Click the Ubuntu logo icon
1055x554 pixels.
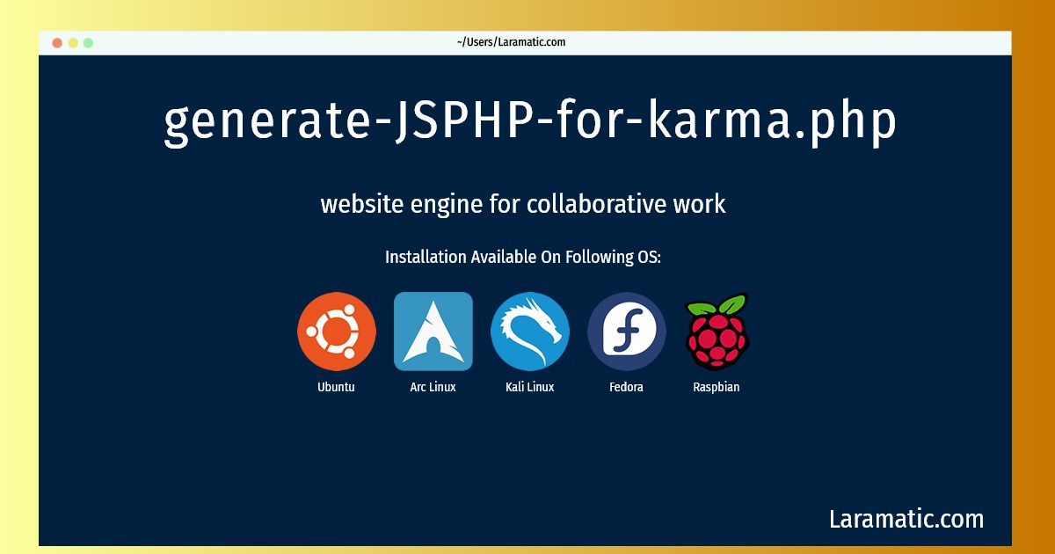(x=337, y=332)
